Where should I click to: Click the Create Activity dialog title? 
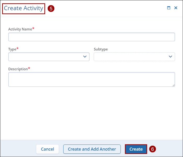click(24, 8)
